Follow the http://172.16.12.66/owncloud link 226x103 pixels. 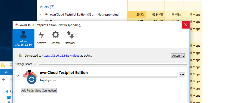point(61,56)
